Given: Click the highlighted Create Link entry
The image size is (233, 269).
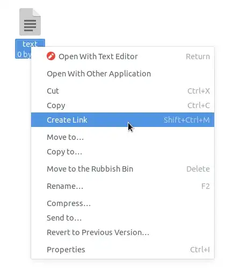Looking at the screenshot, I should point(122,120).
